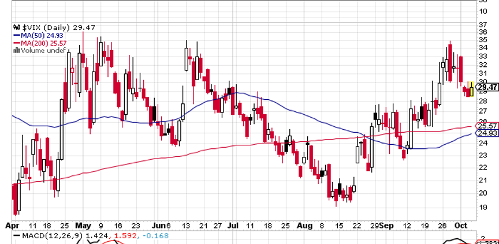The height and width of the screenshot is (244, 499).
Task: Click the Sep label on the date axis
Action: (x=389, y=226)
